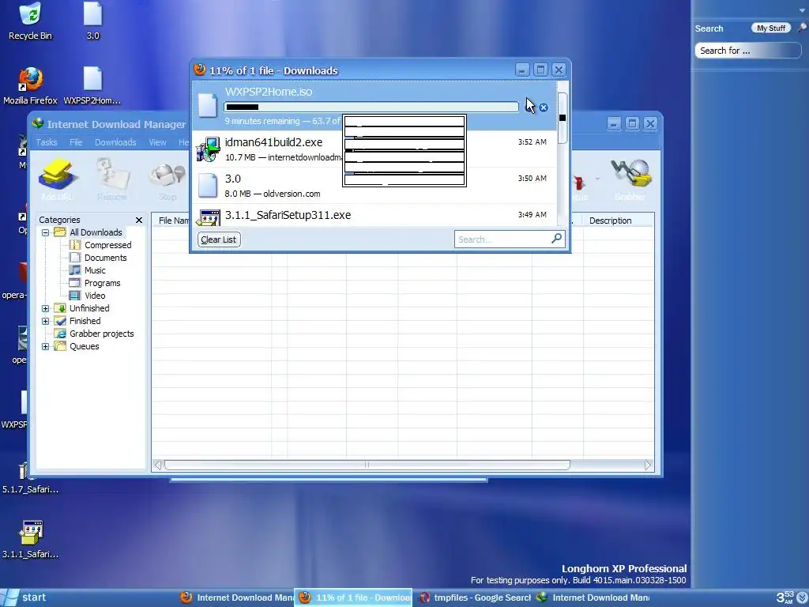Click the IDM logo in its title bar

point(38,124)
